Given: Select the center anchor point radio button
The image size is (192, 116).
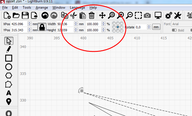Looking at the screenshot, I should 118,27.
